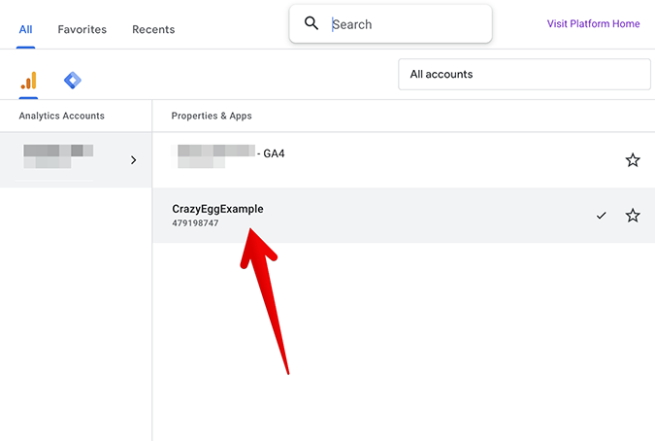Switch to the Favorites tab
655x441 pixels.
coord(82,29)
